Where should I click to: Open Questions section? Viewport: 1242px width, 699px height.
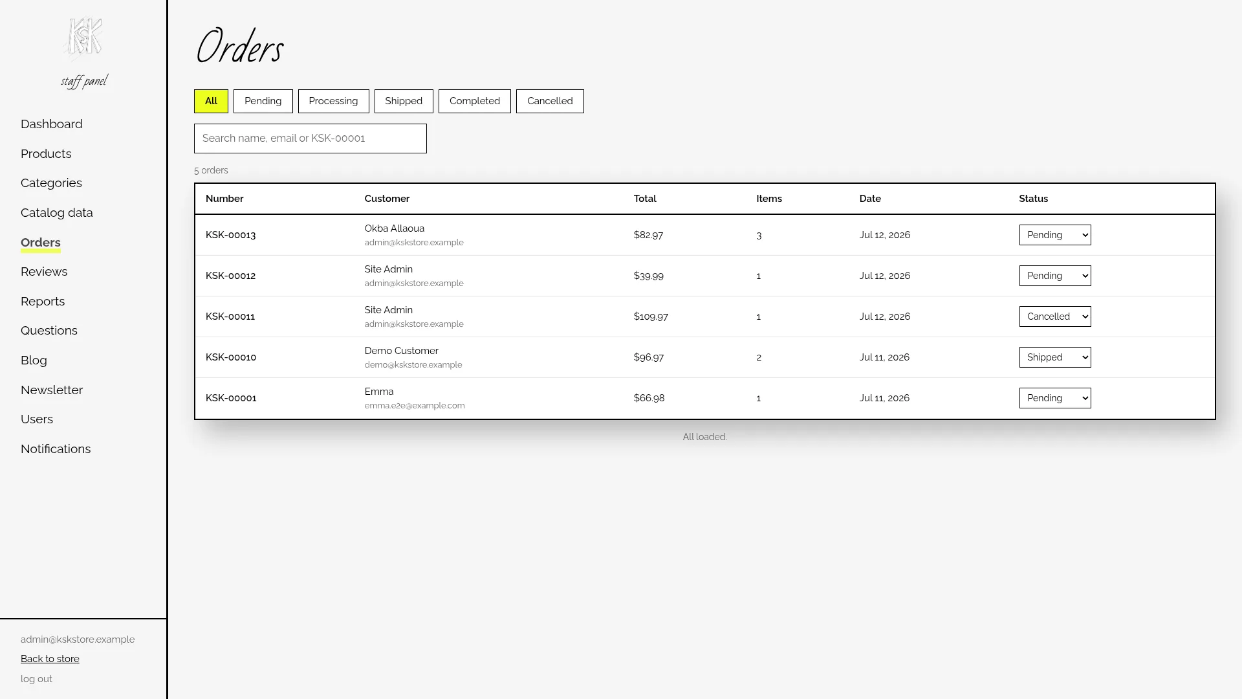[49, 331]
